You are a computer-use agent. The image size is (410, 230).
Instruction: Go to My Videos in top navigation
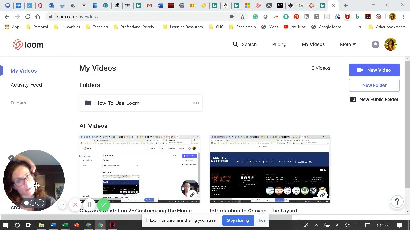313,44
